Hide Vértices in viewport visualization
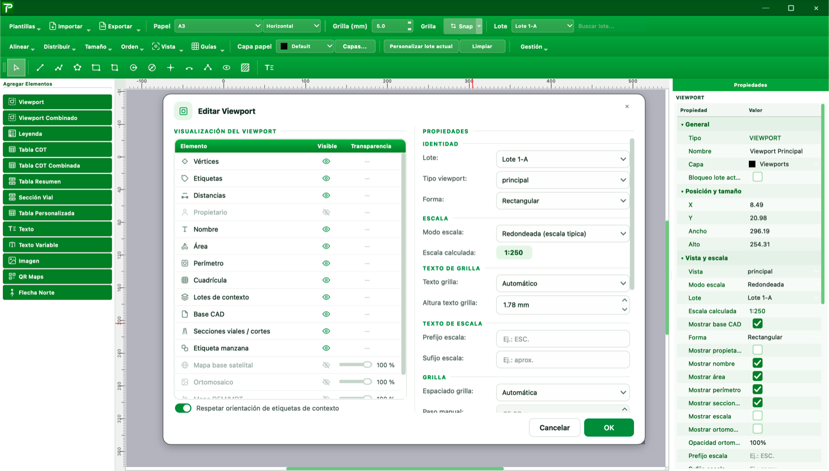This screenshot has width=829, height=471. [x=326, y=161]
